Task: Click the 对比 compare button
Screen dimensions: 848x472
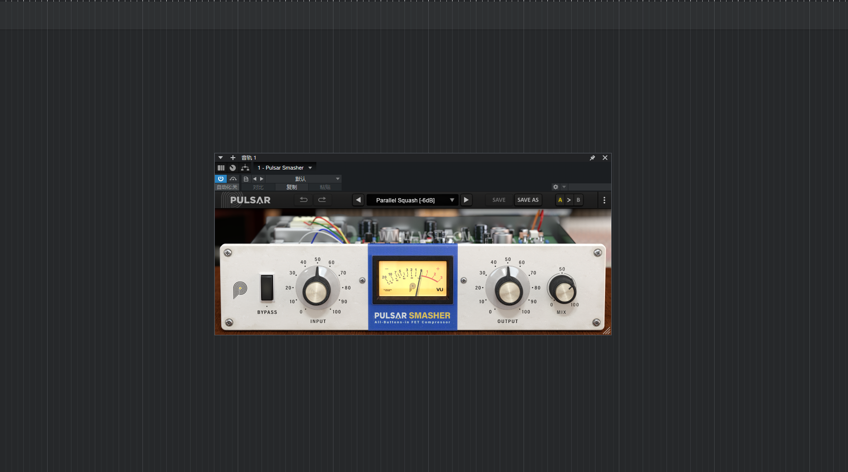Action: click(x=258, y=187)
